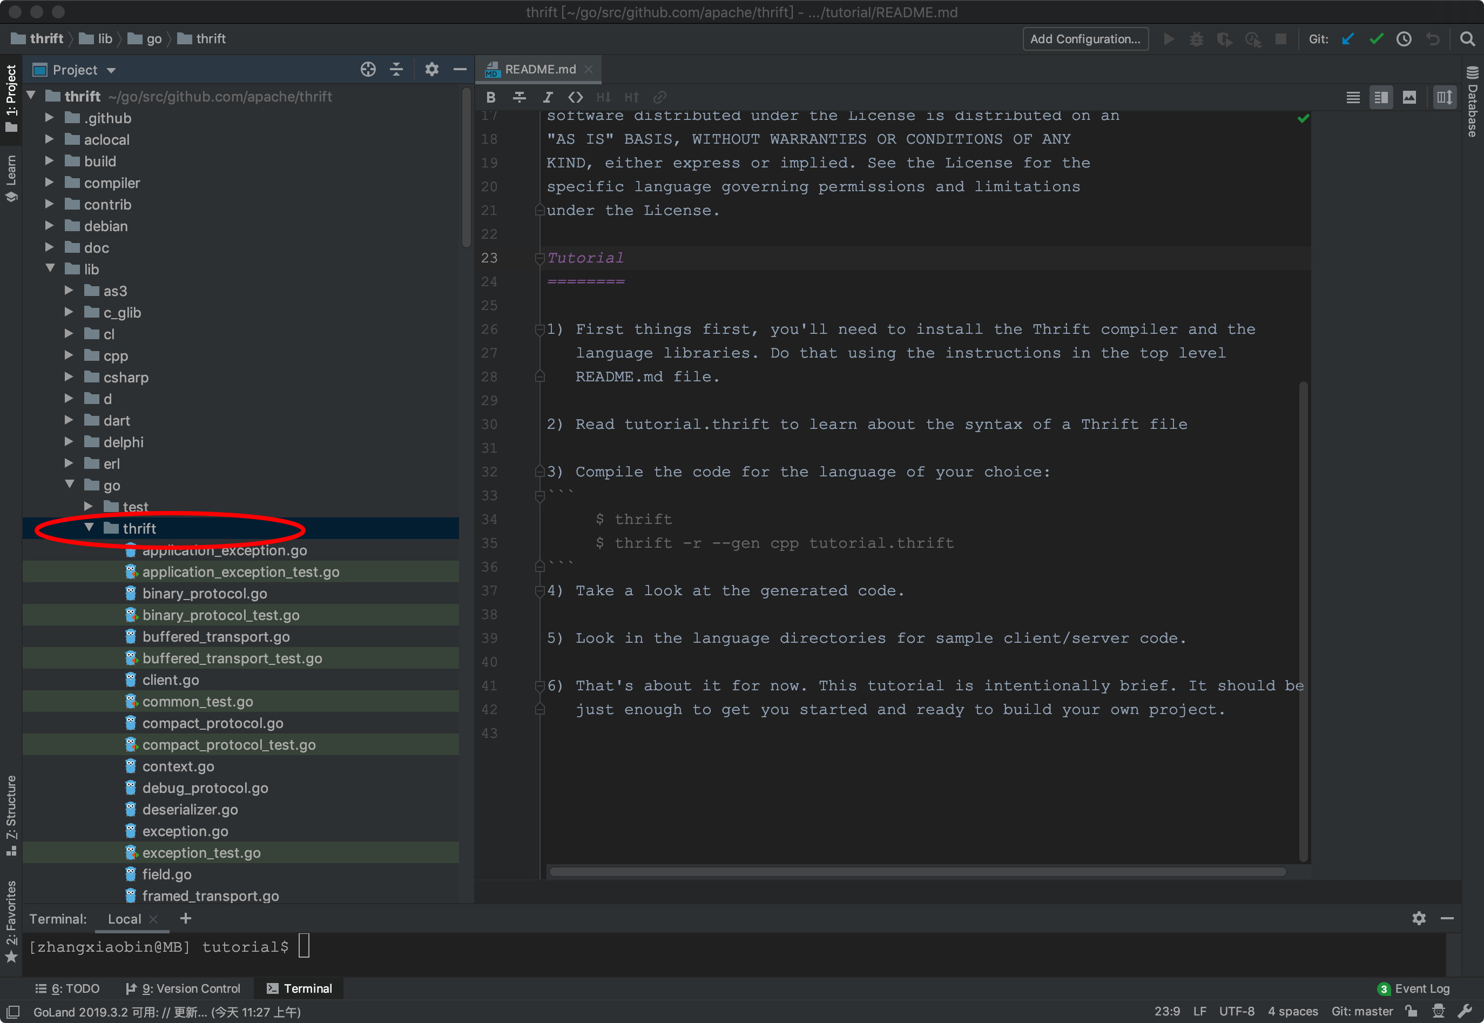
Task: Expand the test folder under go
Action: (x=89, y=507)
